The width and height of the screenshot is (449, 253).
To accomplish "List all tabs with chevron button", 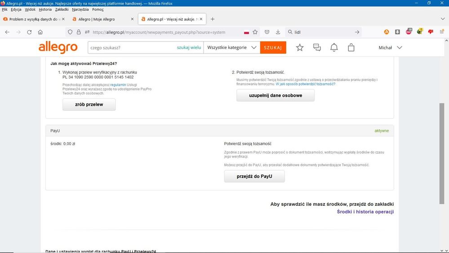I will [x=442, y=19].
